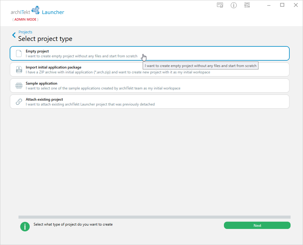303x245 pixels.
Task: Click the ADMIN MODE label
Action: click(x=25, y=19)
